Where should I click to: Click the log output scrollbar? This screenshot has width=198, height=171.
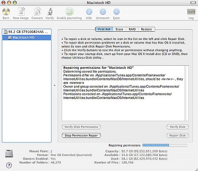(x=187, y=93)
